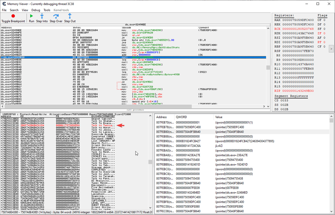Click the Step Over icon
This screenshot has width=335, height=215.
pos(56,16)
